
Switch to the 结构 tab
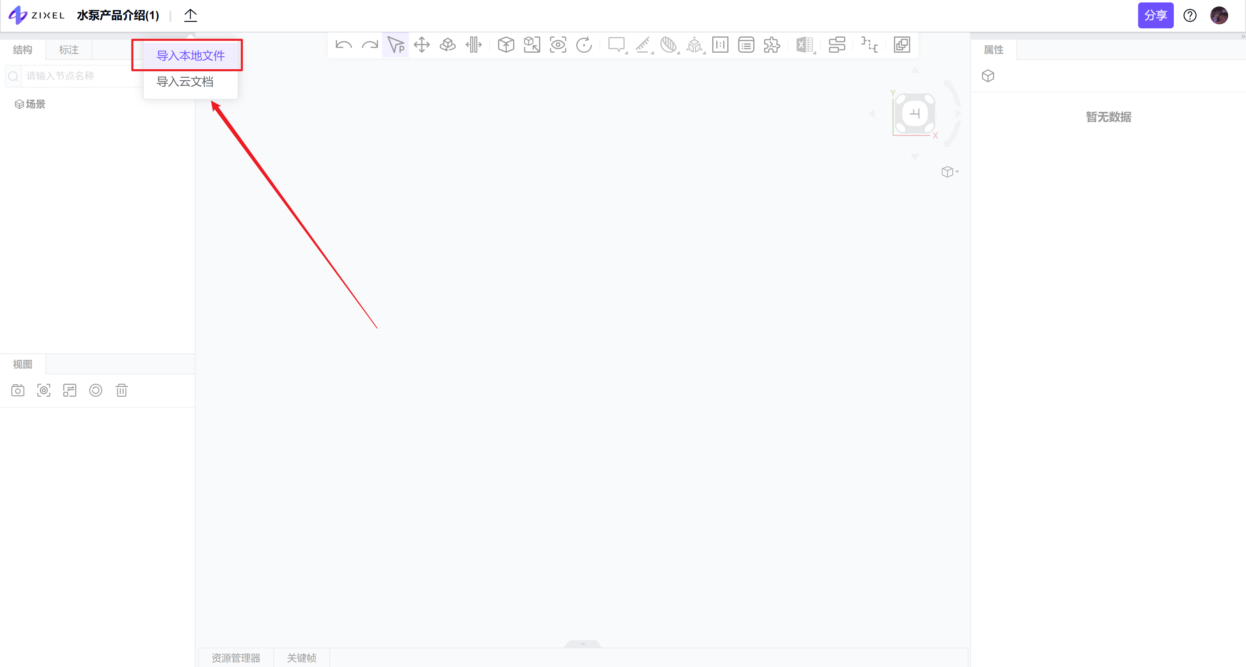point(22,50)
